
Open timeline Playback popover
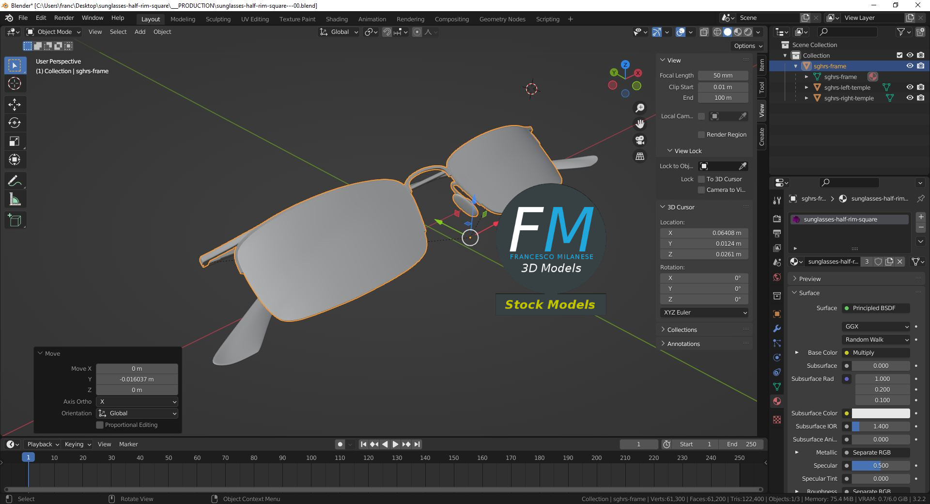[42, 444]
